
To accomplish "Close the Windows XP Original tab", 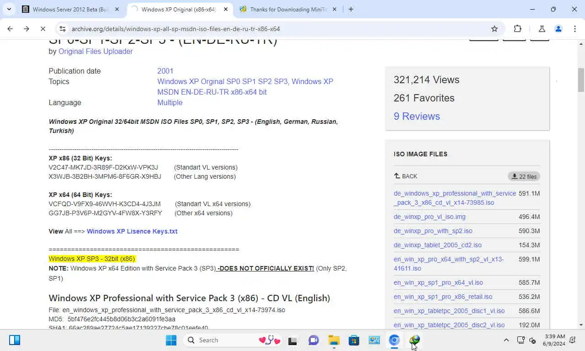I will pos(226,9).
